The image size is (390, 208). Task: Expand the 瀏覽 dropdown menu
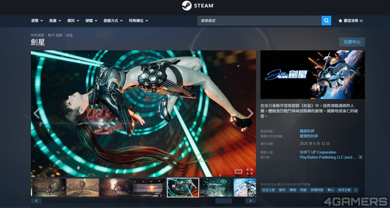37,21
